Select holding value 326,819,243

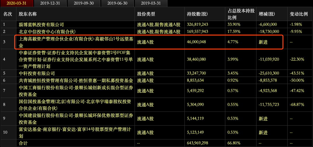(197, 24)
